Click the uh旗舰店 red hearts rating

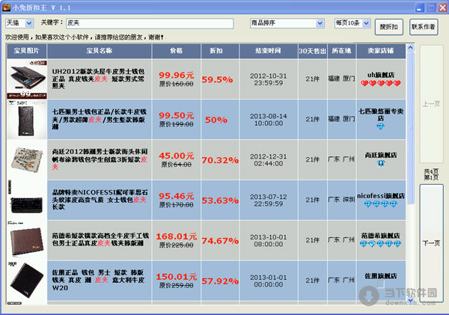point(381,83)
